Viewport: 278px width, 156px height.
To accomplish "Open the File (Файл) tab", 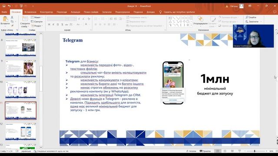I will pos(4,12).
